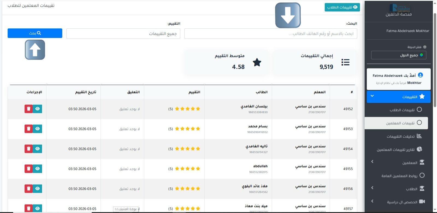Click the blue بحث search button

click(x=35, y=33)
